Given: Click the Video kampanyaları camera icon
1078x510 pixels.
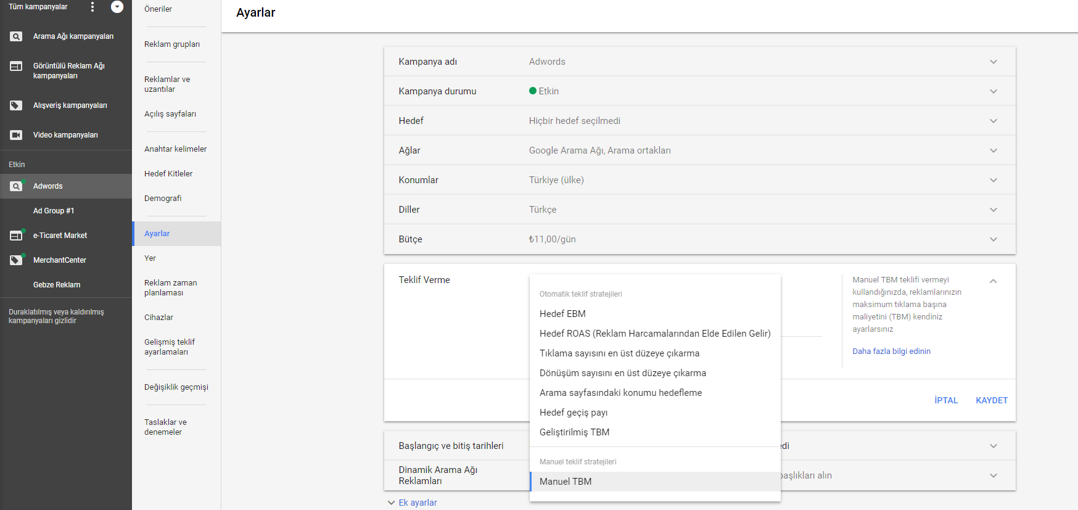Looking at the screenshot, I should (16, 135).
